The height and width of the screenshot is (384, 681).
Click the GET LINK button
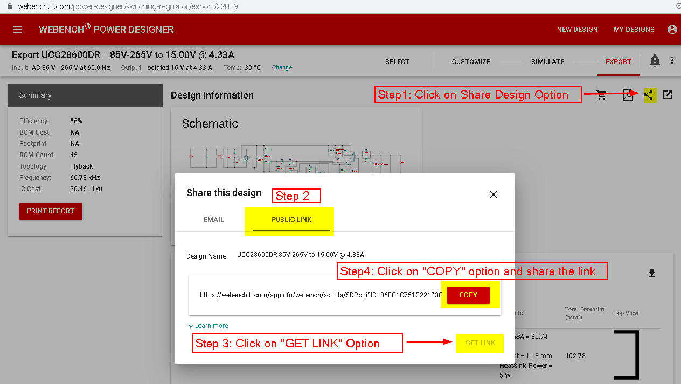pos(480,343)
